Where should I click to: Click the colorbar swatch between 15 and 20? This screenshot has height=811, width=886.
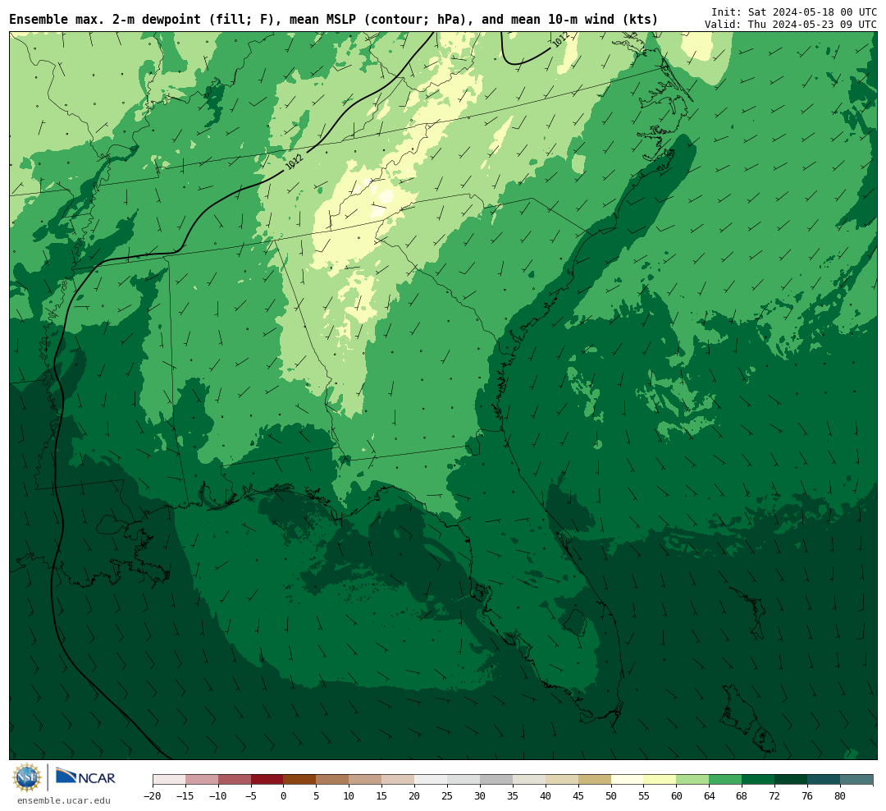[x=399, y=780]
